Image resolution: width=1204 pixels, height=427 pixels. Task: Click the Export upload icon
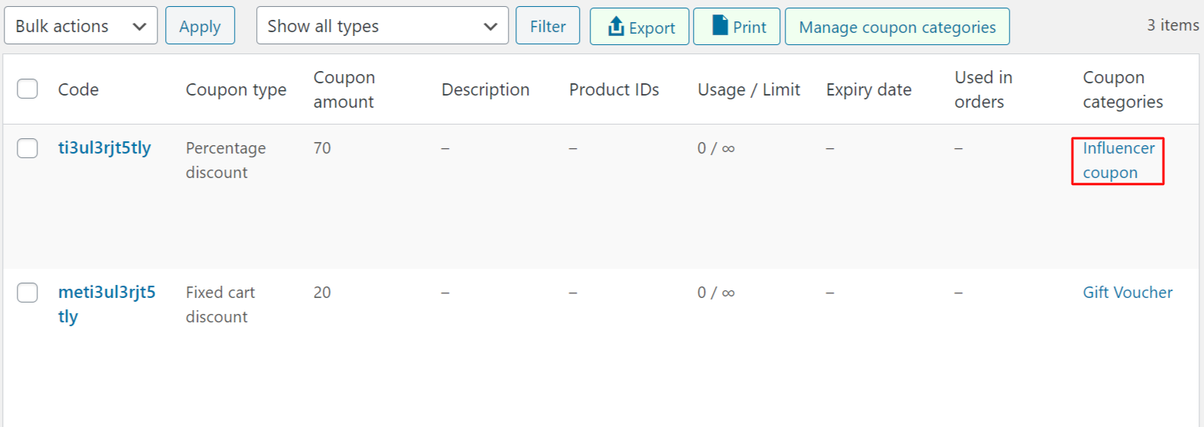616,27
